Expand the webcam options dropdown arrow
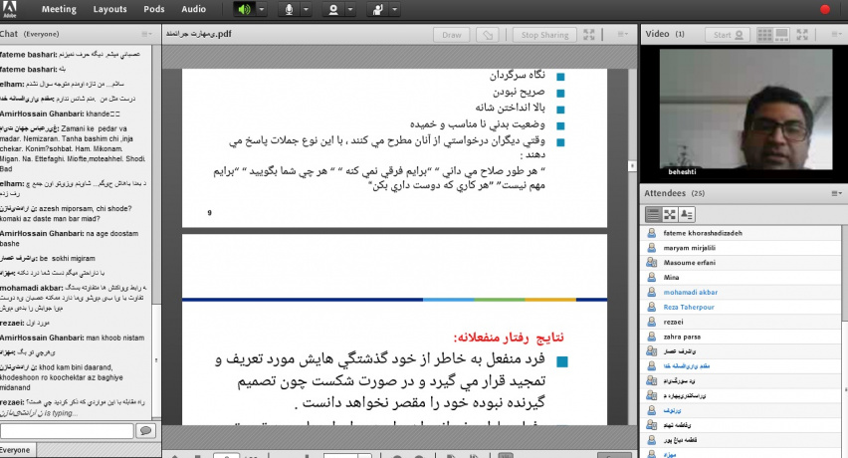 (350, 9)
